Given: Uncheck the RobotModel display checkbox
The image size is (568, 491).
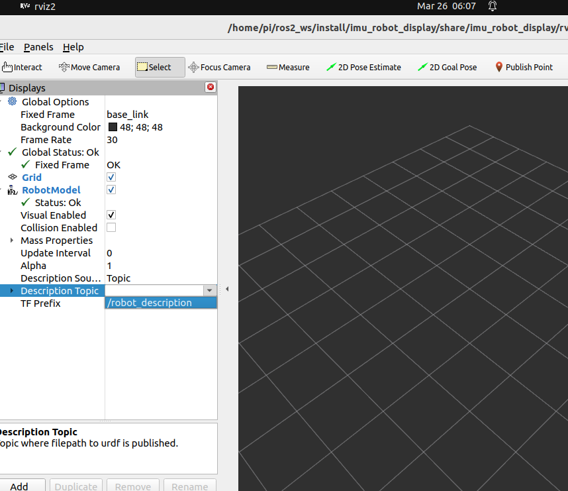Looking at the screenshot, I should [111, 190].
